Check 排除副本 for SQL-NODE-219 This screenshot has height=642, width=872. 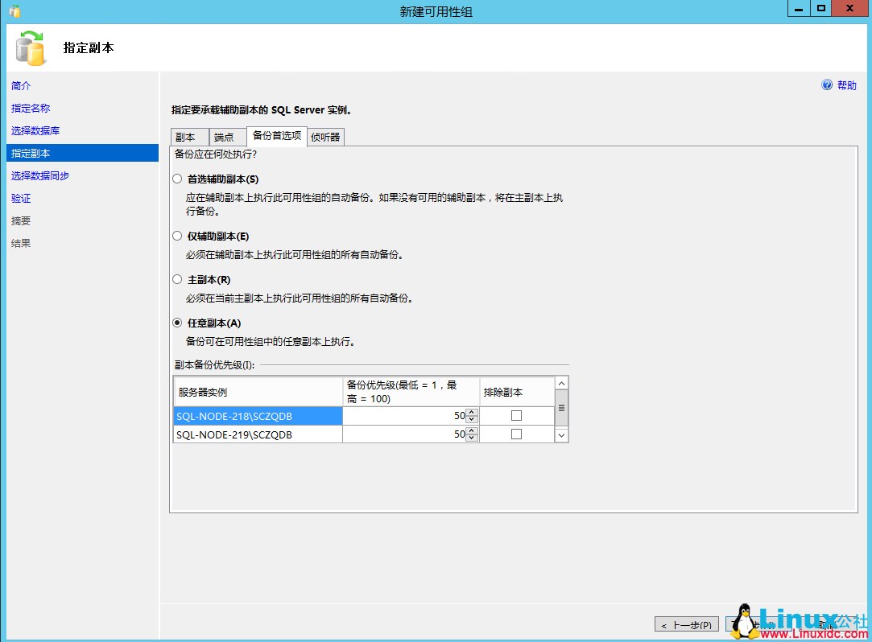518,434
